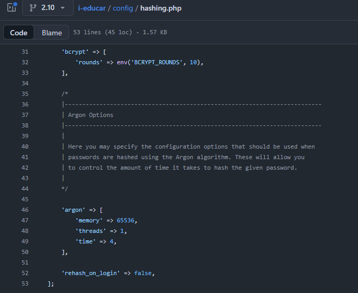The image size is (358, 293).
Task: Open the config folder breadcrumb link
Action: [x=123, y=8]
